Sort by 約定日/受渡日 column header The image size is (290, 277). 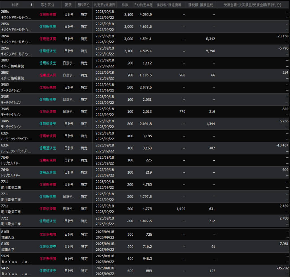(x=105, y=5)
